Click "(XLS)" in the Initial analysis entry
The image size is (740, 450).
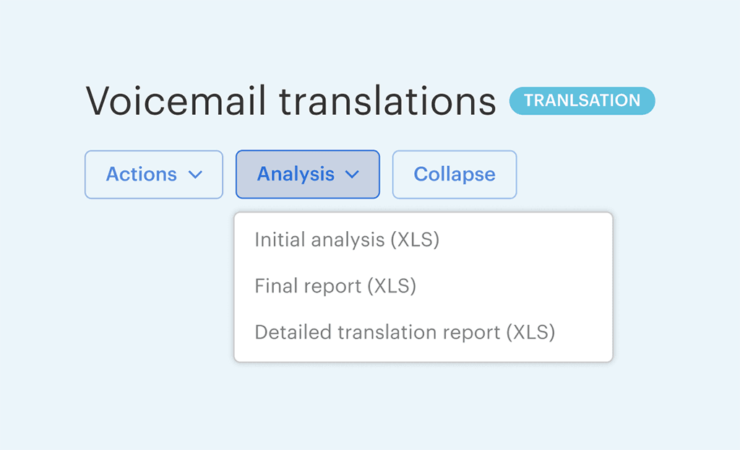415,240
